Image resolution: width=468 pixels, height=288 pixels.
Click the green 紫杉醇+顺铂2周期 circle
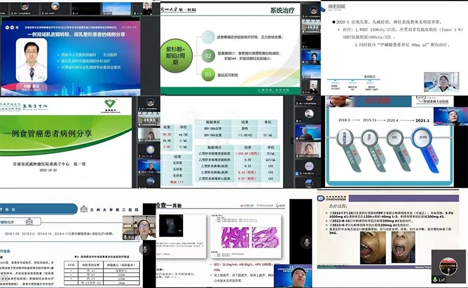(x=176, y=56)
